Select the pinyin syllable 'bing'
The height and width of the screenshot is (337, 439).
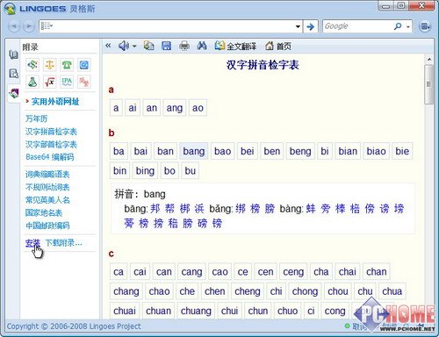(x=145, y=170)
